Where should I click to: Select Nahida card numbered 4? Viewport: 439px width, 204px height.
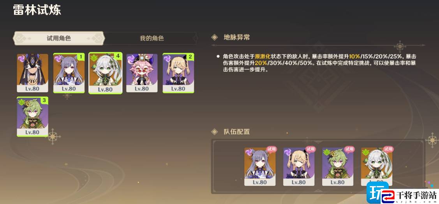tap(105, 73)
